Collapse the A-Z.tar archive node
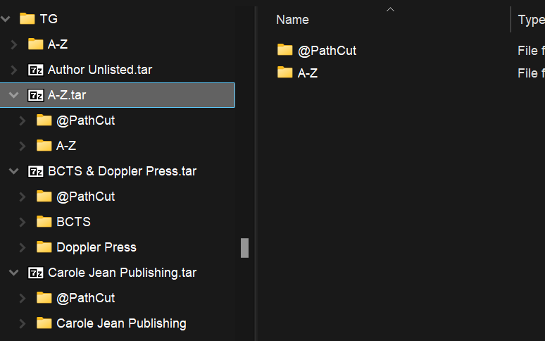Screen dimensions: 545x341 pos(14,95)
